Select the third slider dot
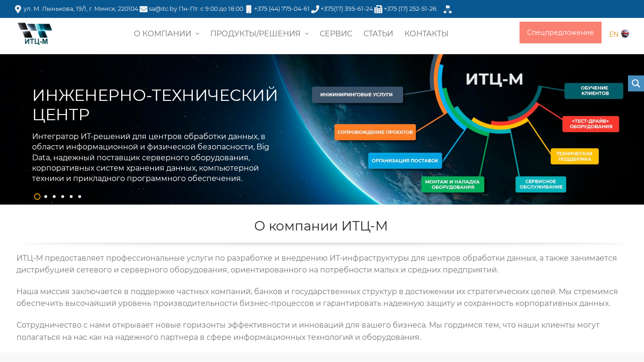This screenshot has width=644, height=362. click(x=54, y=197)
